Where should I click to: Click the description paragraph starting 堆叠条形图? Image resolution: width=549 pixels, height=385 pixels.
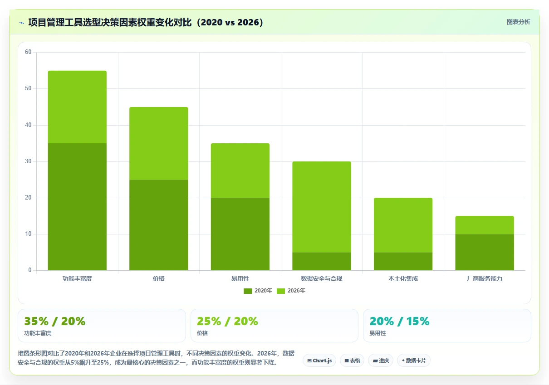(156, 358)
